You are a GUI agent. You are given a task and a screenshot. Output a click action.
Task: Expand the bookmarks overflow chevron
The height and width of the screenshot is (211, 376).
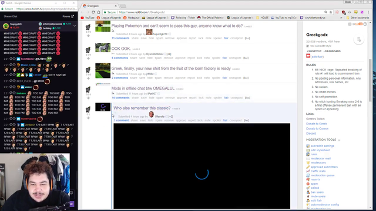(x=341, y=18)
